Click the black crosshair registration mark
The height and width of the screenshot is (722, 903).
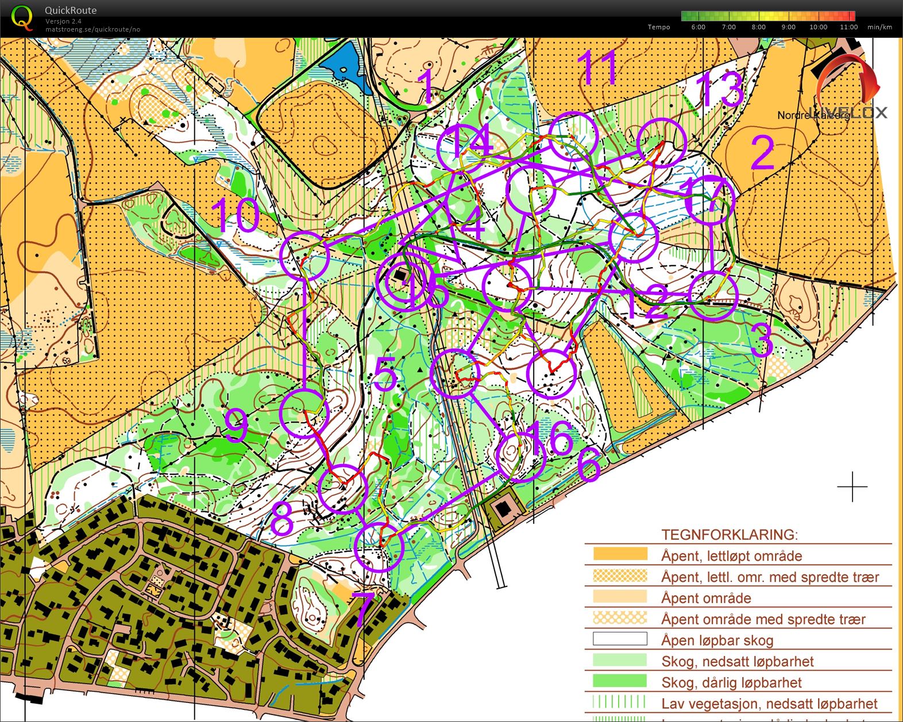point(852,487)
